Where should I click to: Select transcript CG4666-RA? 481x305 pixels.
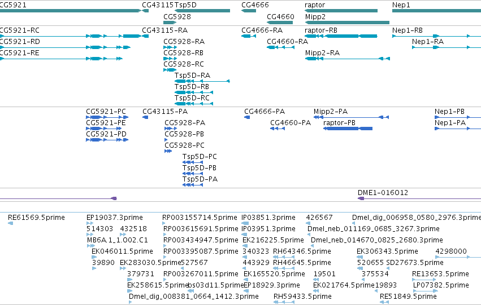(x=249, y=36)
